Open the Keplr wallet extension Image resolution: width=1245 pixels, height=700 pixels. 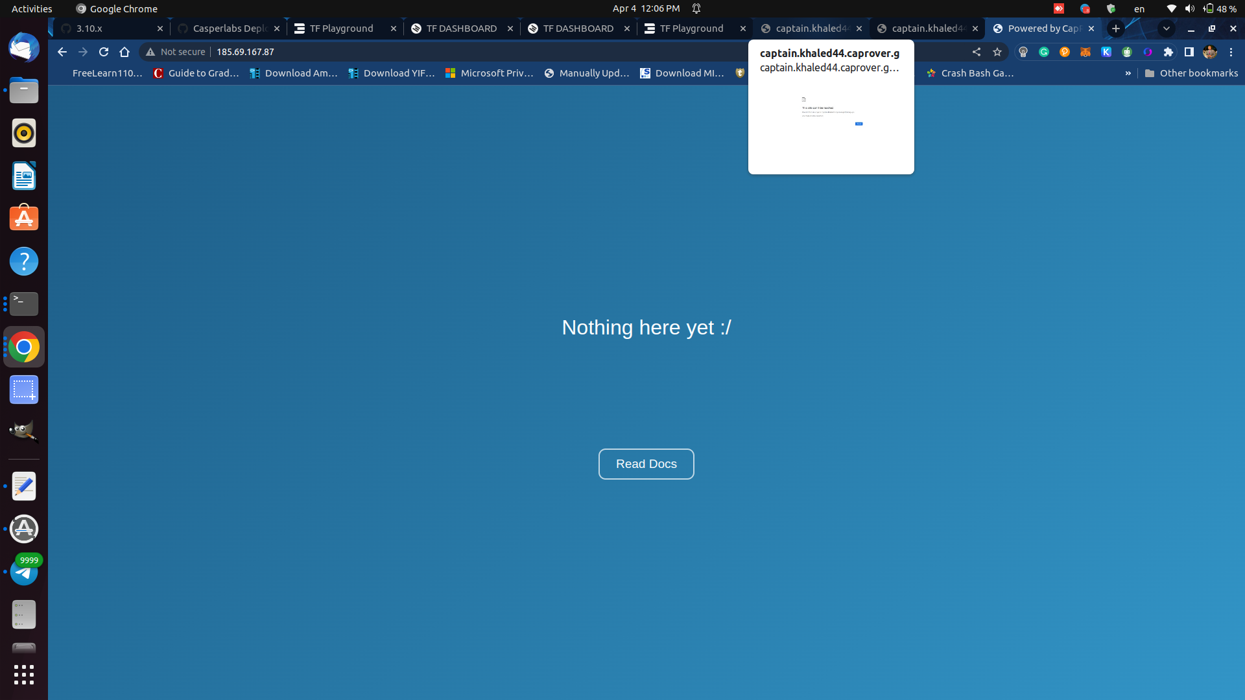(x=1106, y=52)
